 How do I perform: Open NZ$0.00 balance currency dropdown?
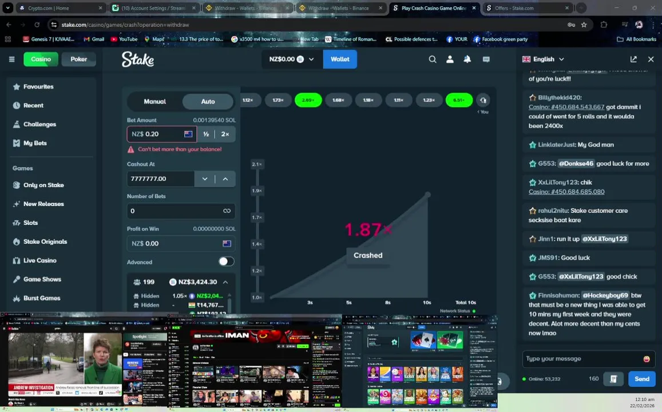click(x=291, y=59)
